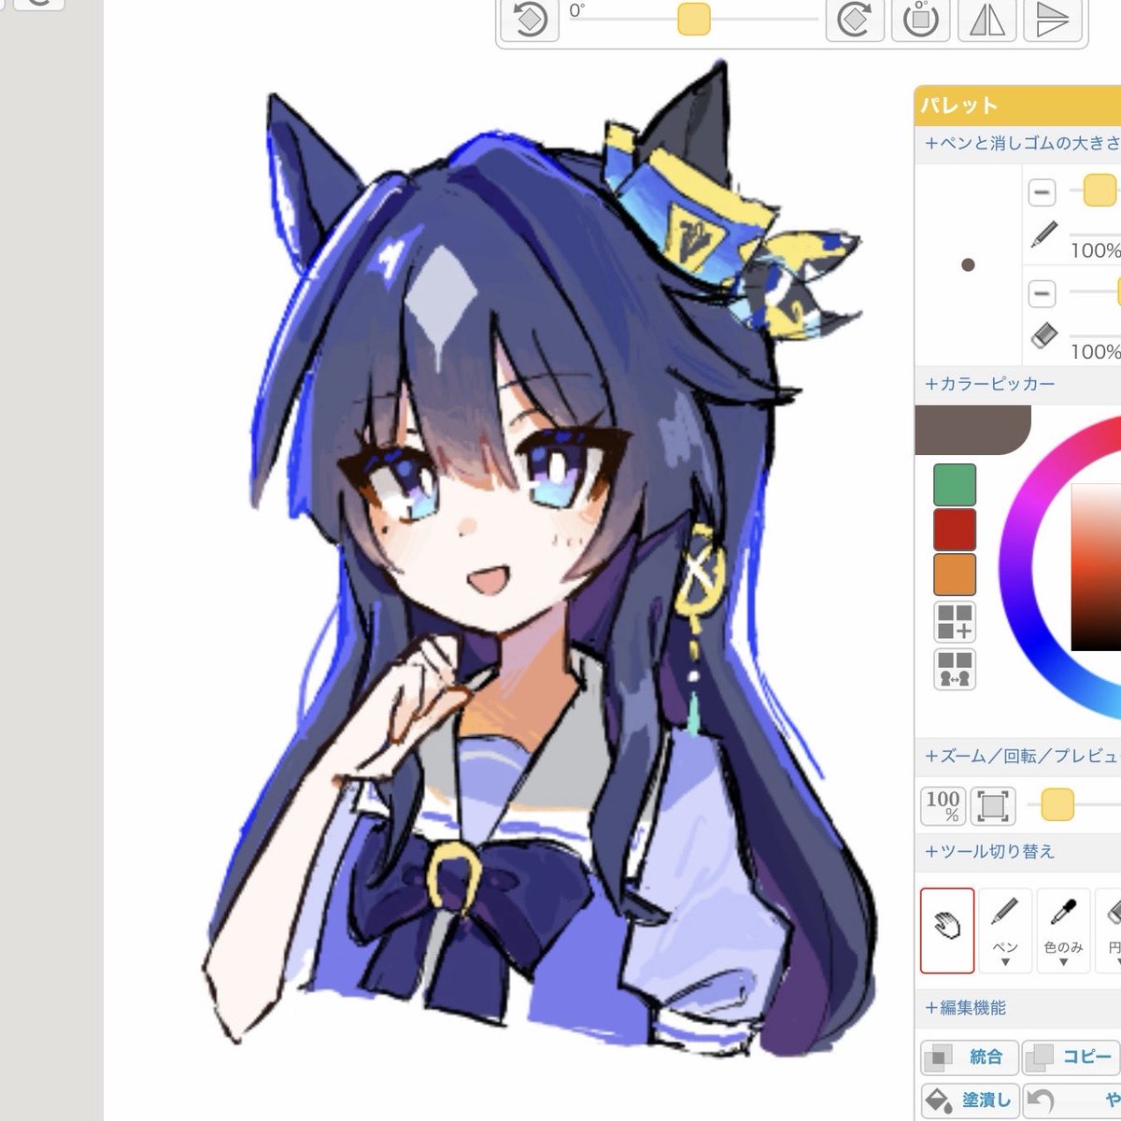
Task: Flip the canvas vertically
Action: pyautogui.click(x=1052, y=19)
